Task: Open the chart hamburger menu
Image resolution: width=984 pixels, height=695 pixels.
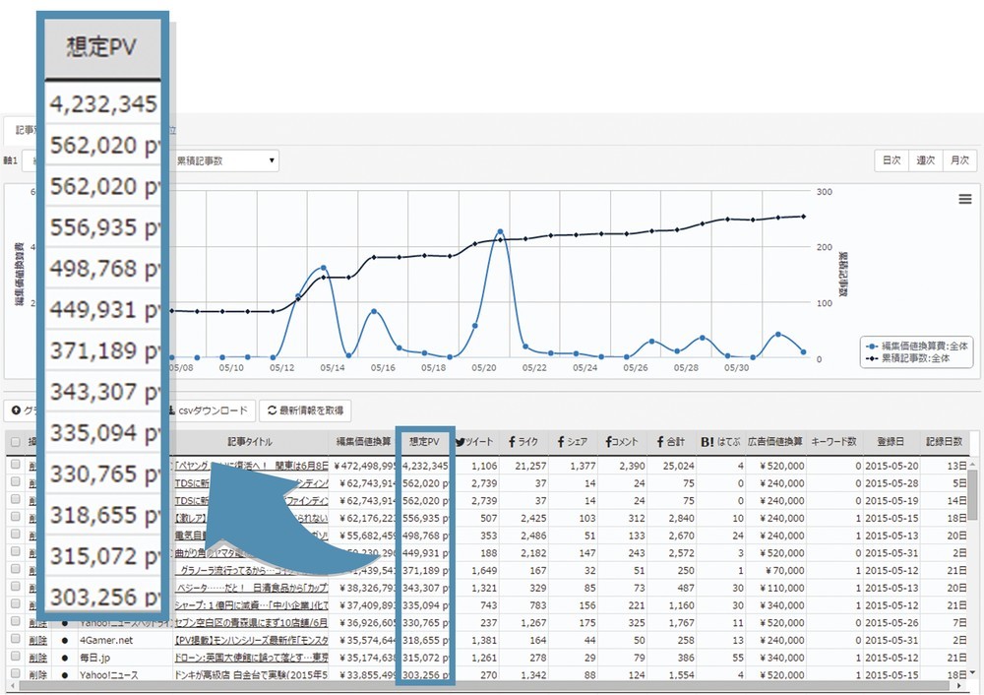Action: tap(964, 199)
